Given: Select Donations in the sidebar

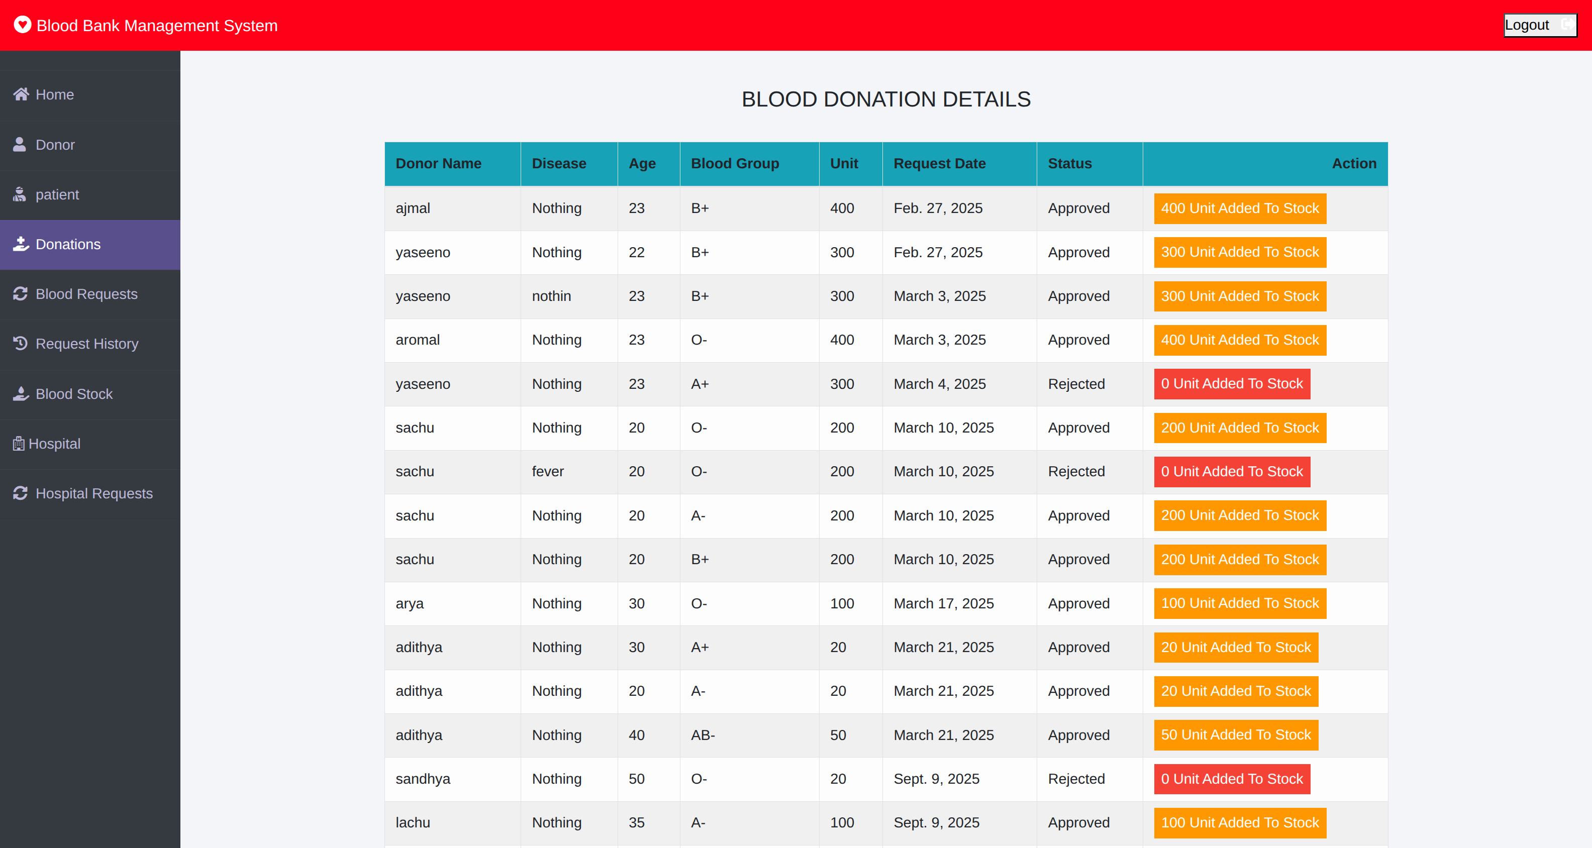Looking at the screenshot, I should 90,245.
